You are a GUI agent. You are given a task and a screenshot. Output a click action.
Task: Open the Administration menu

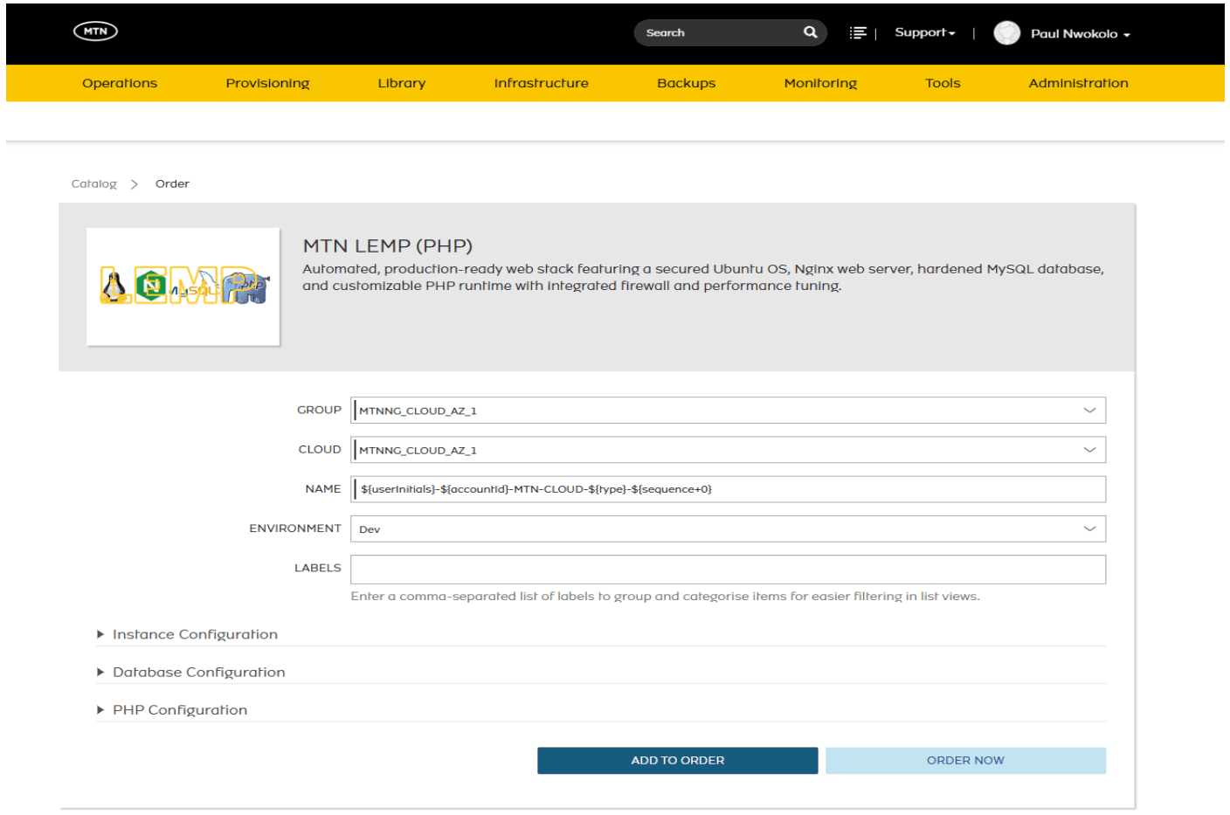[x=1078, y=83]
